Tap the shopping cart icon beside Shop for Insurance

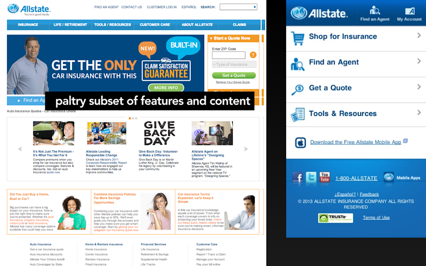[297, 38]
